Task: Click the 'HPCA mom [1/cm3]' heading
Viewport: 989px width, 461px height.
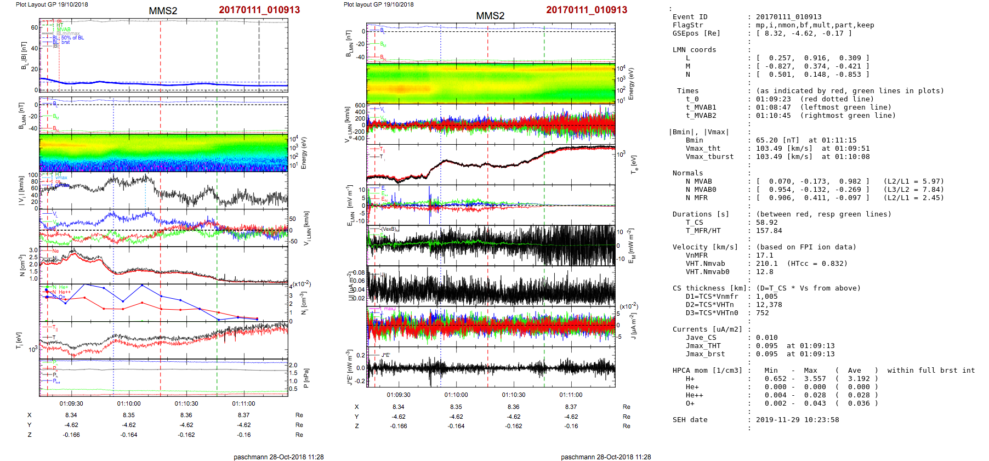Action: coord(708,371)
